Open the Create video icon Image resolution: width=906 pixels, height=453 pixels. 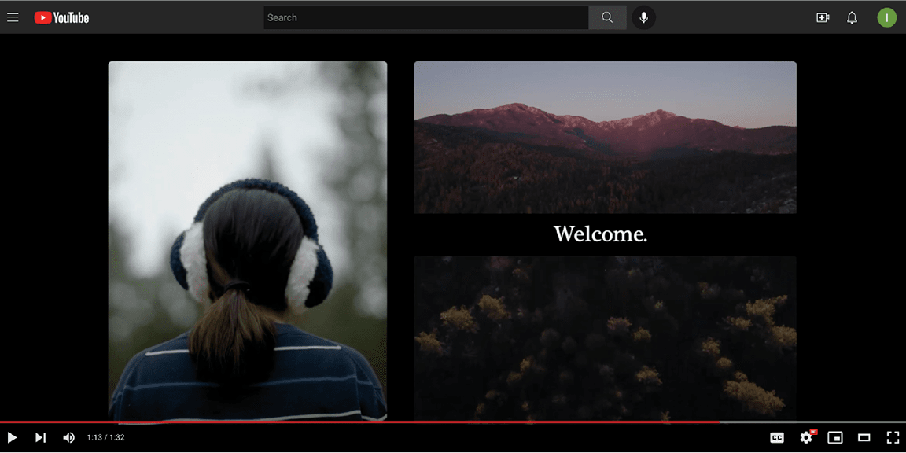[x=822, y=17]
